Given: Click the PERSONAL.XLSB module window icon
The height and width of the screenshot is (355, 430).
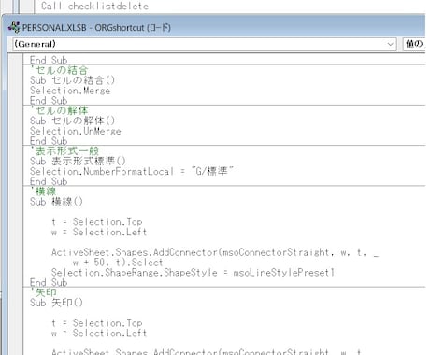Looking at the screenshot, I should point(14,27).
